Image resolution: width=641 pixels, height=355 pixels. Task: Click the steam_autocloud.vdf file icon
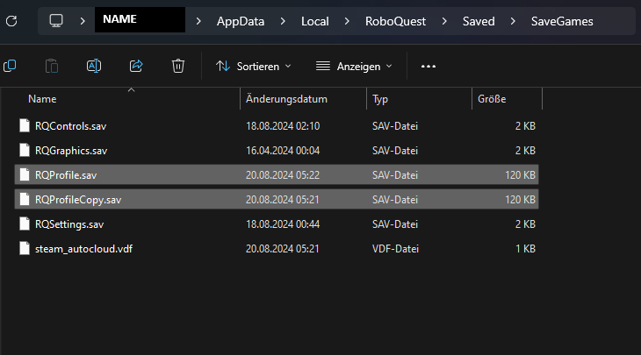pyautogui.click(x=24, y=249)
